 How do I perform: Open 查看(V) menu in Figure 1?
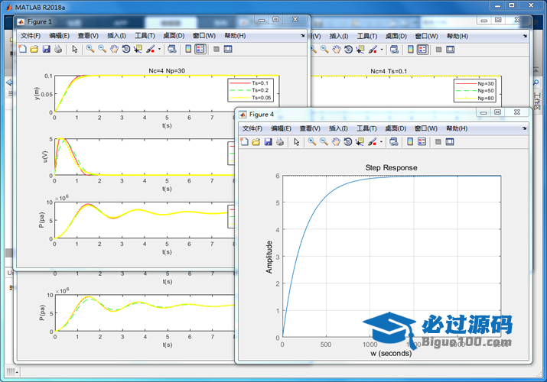pyautogui.click(x=88, y=36)
